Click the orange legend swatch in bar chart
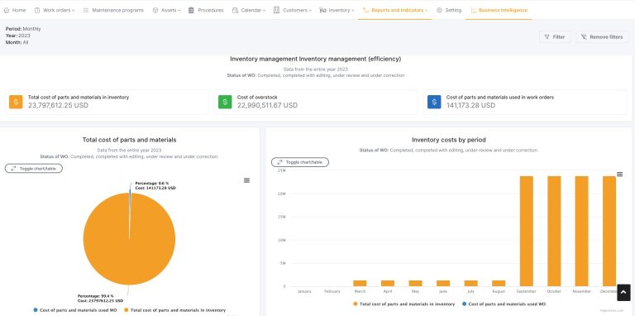This screenshot has width=635, height=316. 356,304
